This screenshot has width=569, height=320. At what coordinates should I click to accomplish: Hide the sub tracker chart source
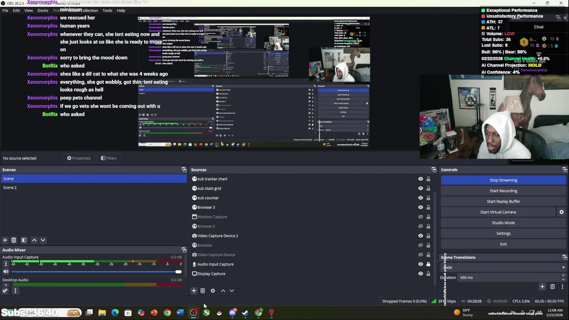coord(421,179)
